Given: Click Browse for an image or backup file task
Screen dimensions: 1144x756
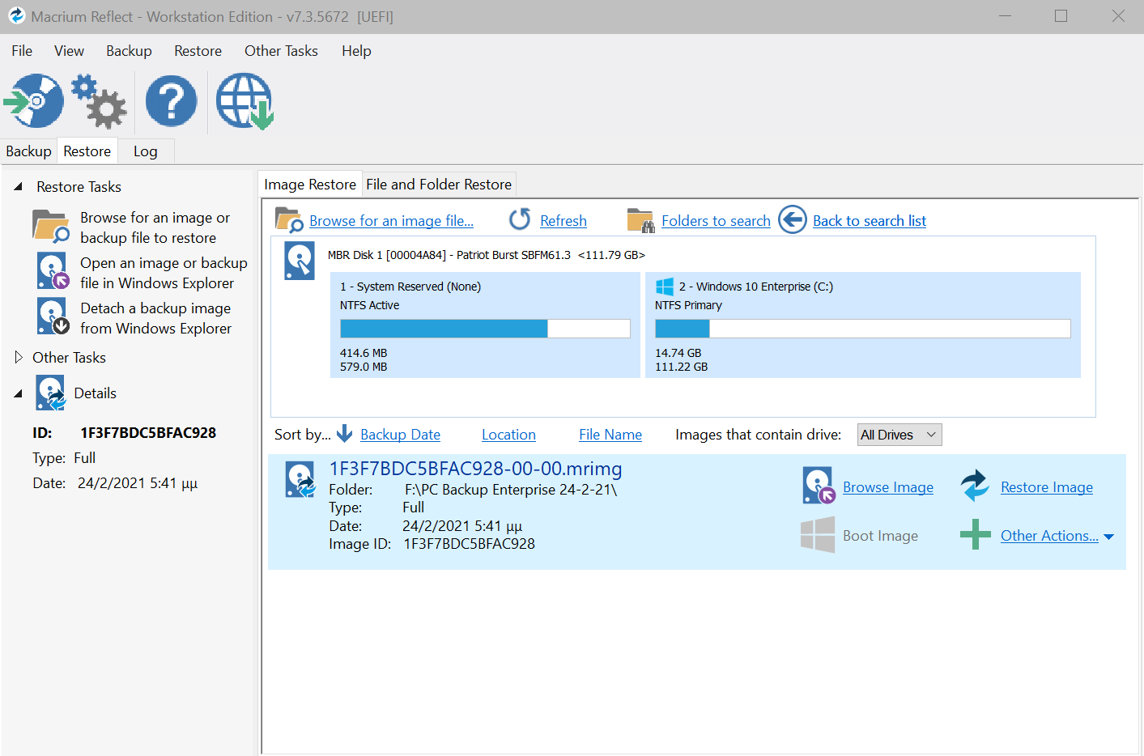Looking at the screenshot, I should click(x=155, y=227).
